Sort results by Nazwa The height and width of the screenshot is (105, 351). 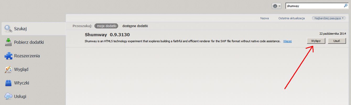click(264, 18)
